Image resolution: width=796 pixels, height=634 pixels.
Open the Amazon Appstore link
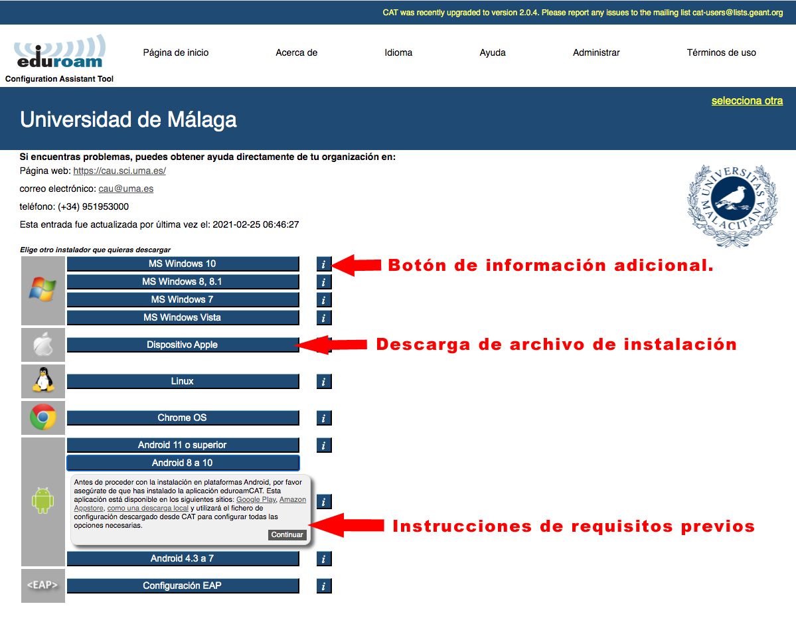coord(293,499)
